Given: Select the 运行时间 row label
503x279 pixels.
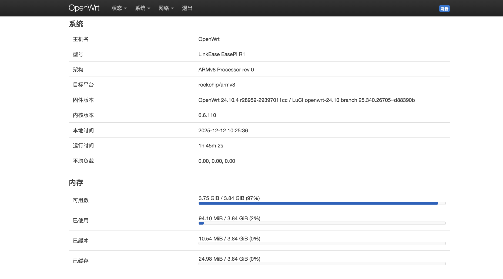Looking at the screenshot, I should point(83,146).
